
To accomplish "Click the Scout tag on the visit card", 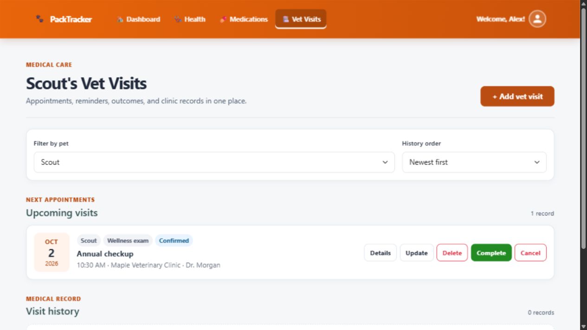I will [x=89, y=241].
